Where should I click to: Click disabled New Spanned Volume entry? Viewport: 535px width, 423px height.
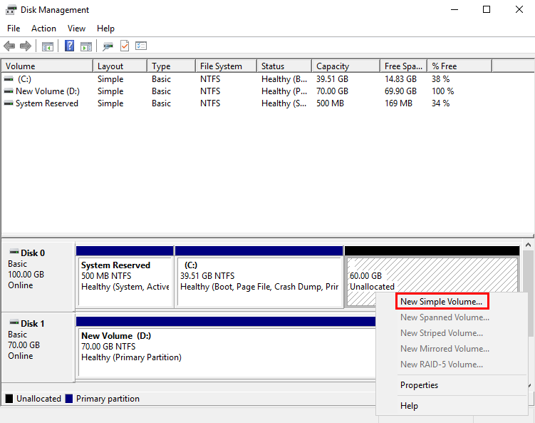445,317
